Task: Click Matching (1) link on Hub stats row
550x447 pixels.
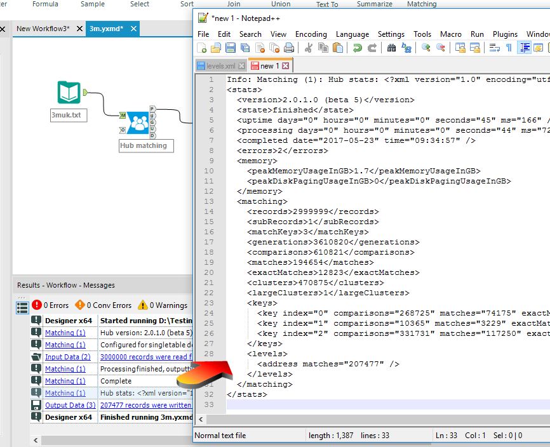Action: coord(65,393)
